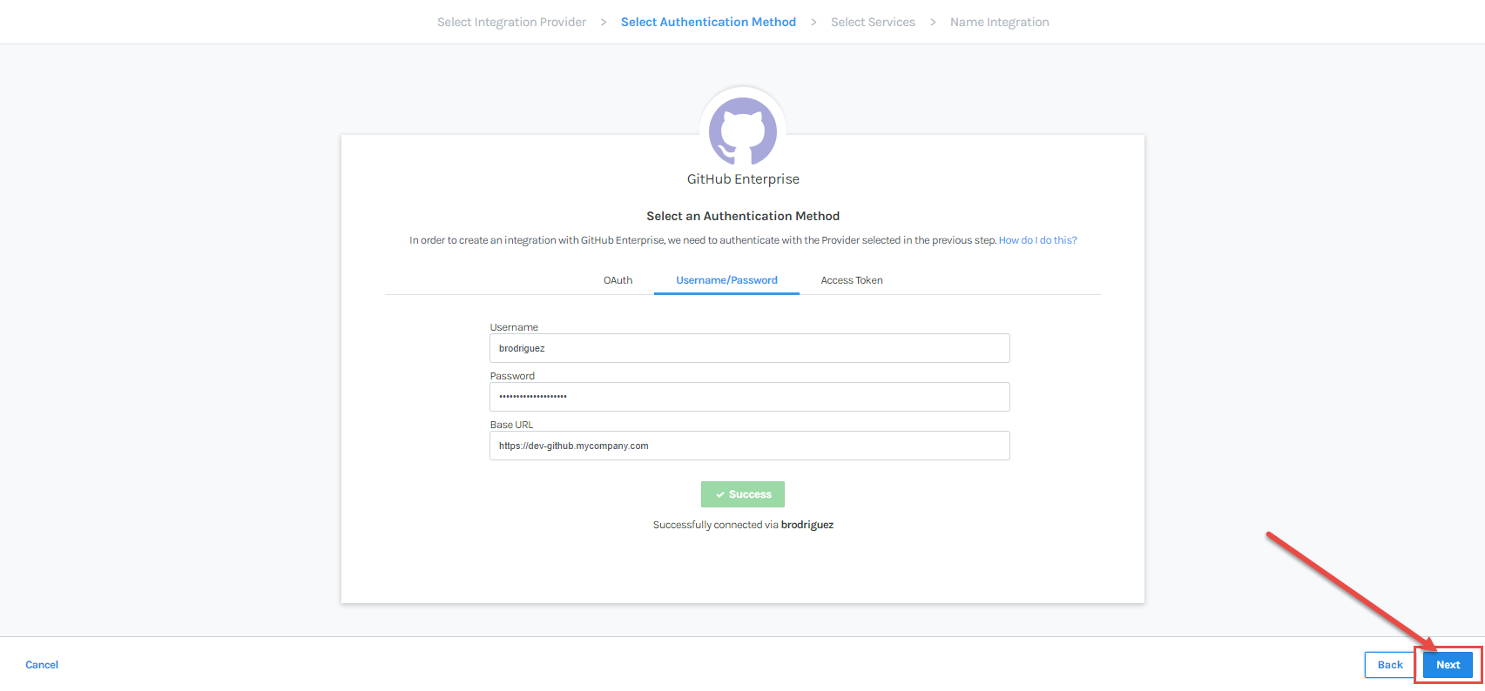Switch to the OAuth tab
The height and width of the screenshot is (691, 1485).
[618, 280]
